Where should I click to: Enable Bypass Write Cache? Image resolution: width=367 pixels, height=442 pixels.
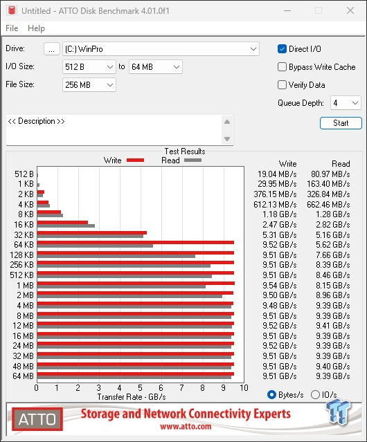282,67
